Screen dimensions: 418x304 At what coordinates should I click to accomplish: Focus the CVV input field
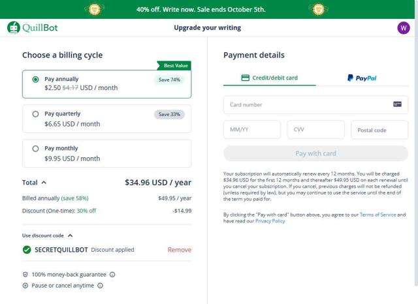click(315, 129)
